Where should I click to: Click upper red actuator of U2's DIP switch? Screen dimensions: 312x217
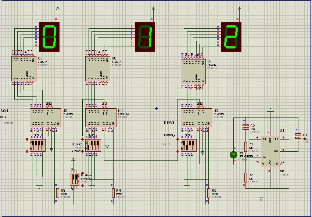(27, 140)
